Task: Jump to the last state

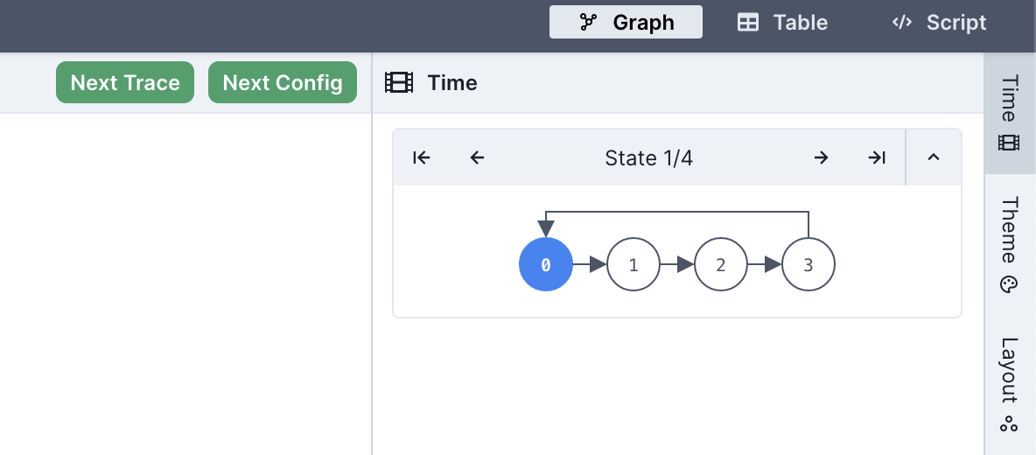Action: point(877,157)
